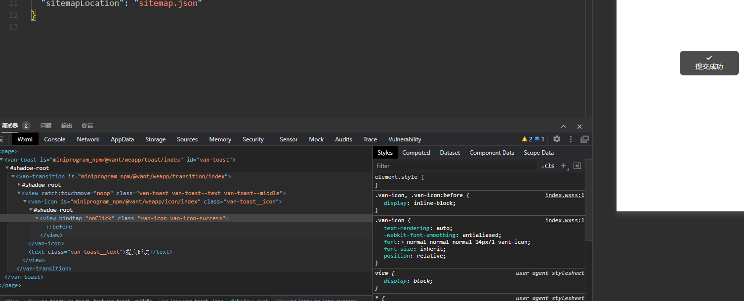
Task: Collapse the view catch:touchmove node
Action: point(19,193)
